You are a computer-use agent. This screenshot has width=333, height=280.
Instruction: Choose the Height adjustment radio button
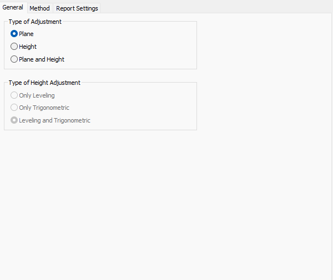[14, 47]
